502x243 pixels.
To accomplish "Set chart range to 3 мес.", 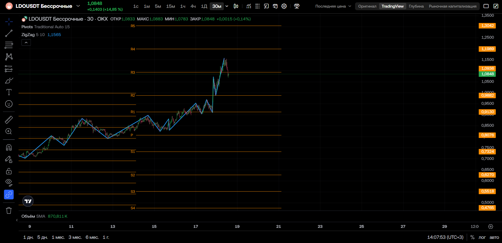I will tap(75, 237).
